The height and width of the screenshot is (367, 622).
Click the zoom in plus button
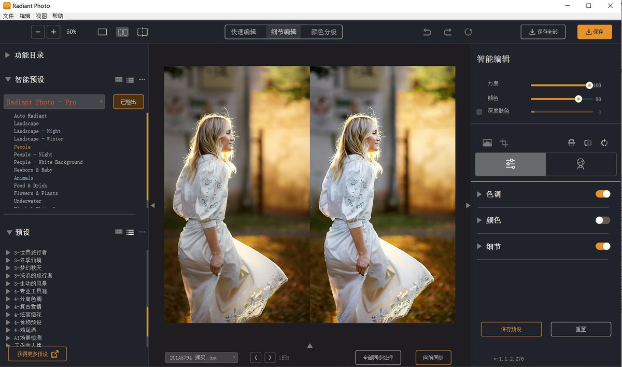point(53,32)
